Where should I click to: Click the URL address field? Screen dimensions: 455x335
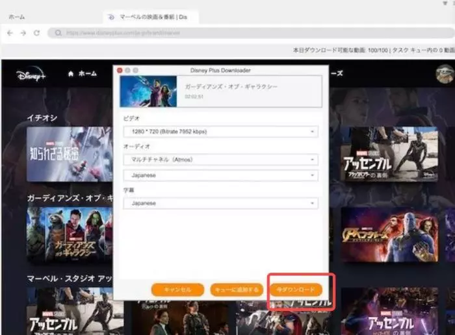tap(251, 33)
